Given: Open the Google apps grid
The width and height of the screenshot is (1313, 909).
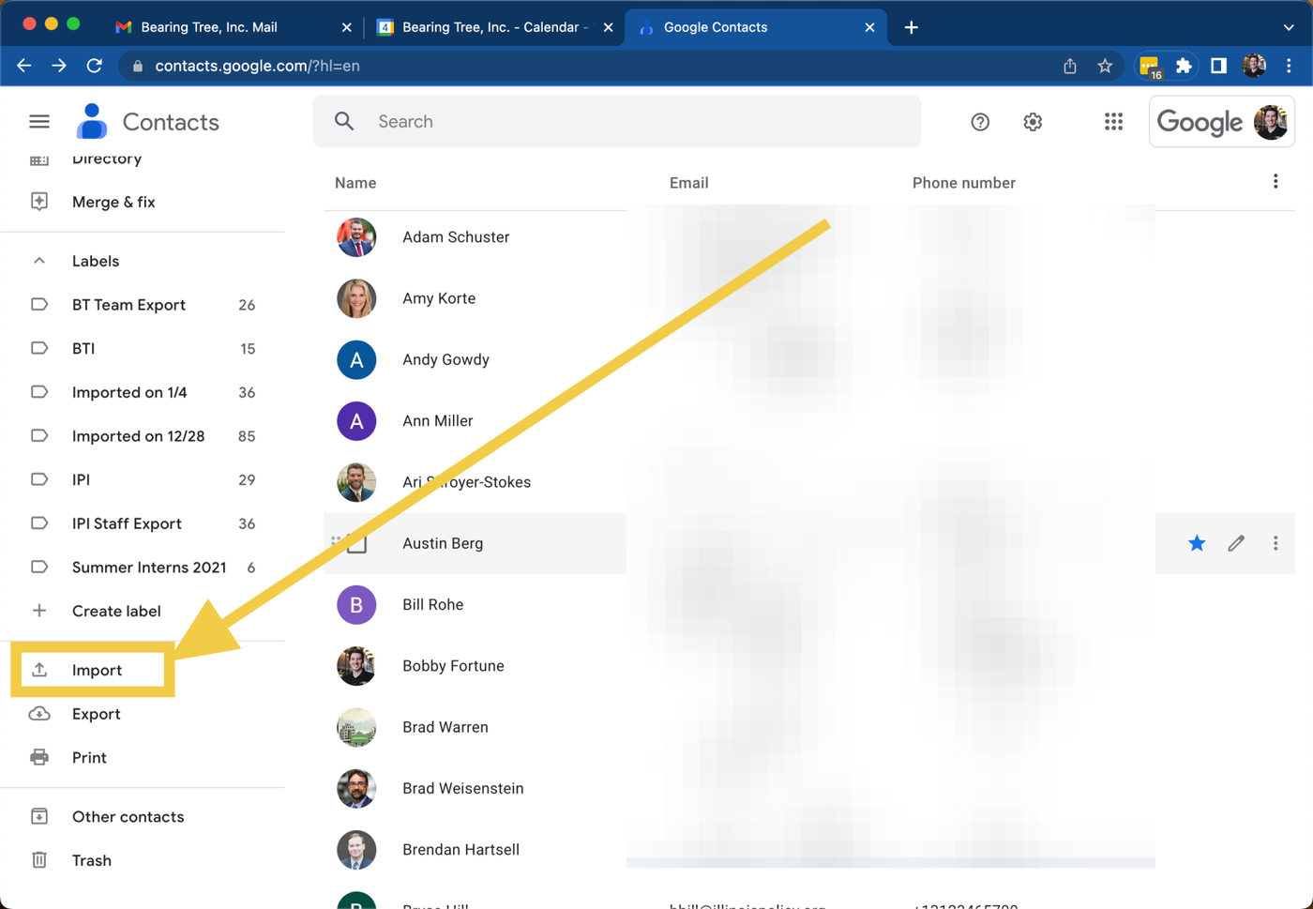Looking at the screenshot, I should pyautogui.click(x=1113, y=122).
